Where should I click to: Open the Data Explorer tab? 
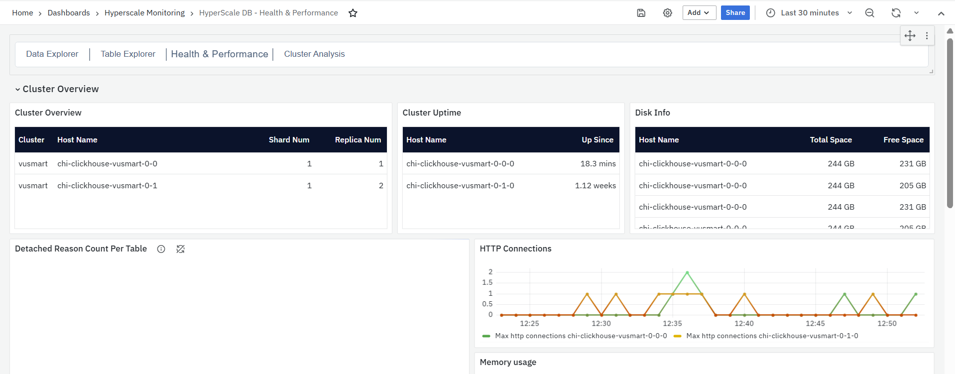tap(52, 54)
